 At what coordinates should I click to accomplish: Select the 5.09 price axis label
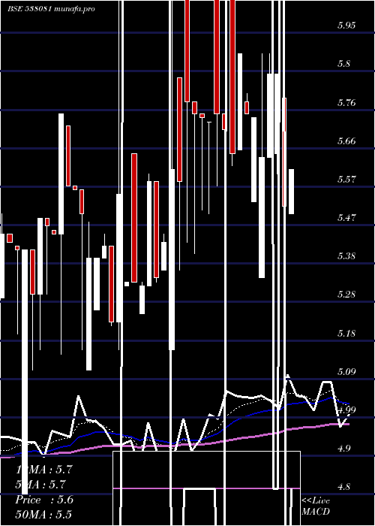click(x=346, y=372)
